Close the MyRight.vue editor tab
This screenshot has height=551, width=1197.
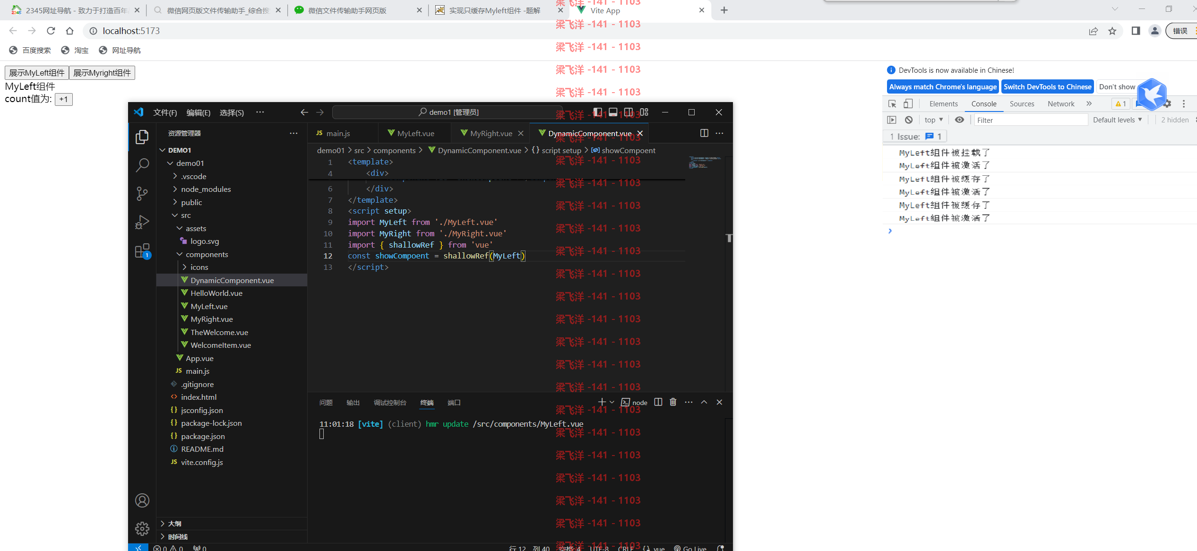(521, 133)
